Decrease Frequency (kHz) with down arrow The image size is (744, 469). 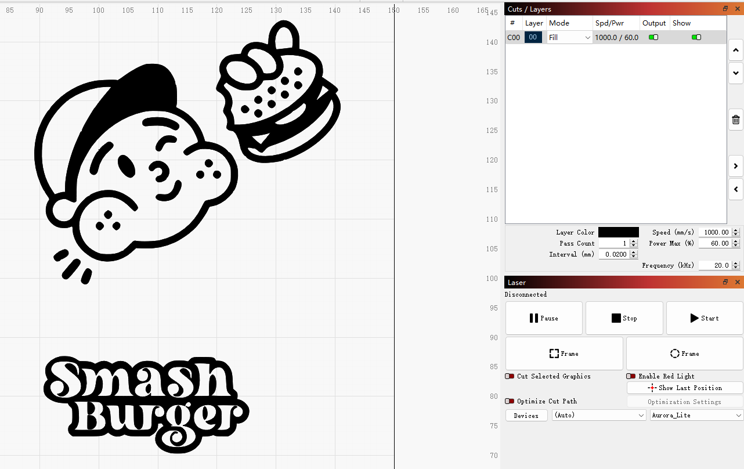point(736,268)
